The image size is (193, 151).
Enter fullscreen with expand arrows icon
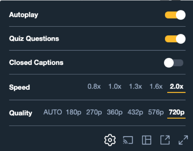pos(183,140)
